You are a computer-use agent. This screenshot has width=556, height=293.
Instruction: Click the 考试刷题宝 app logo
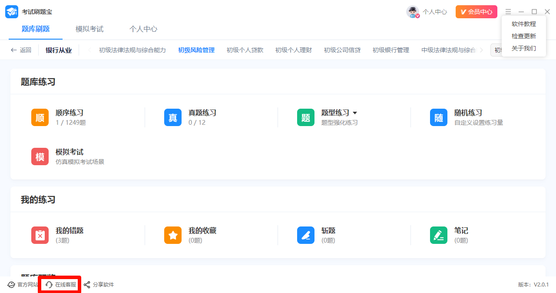click(x=12, y=12)
